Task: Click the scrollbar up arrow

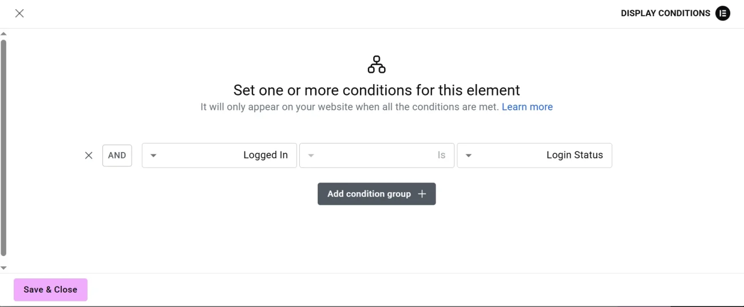Action: coord(3,34)
